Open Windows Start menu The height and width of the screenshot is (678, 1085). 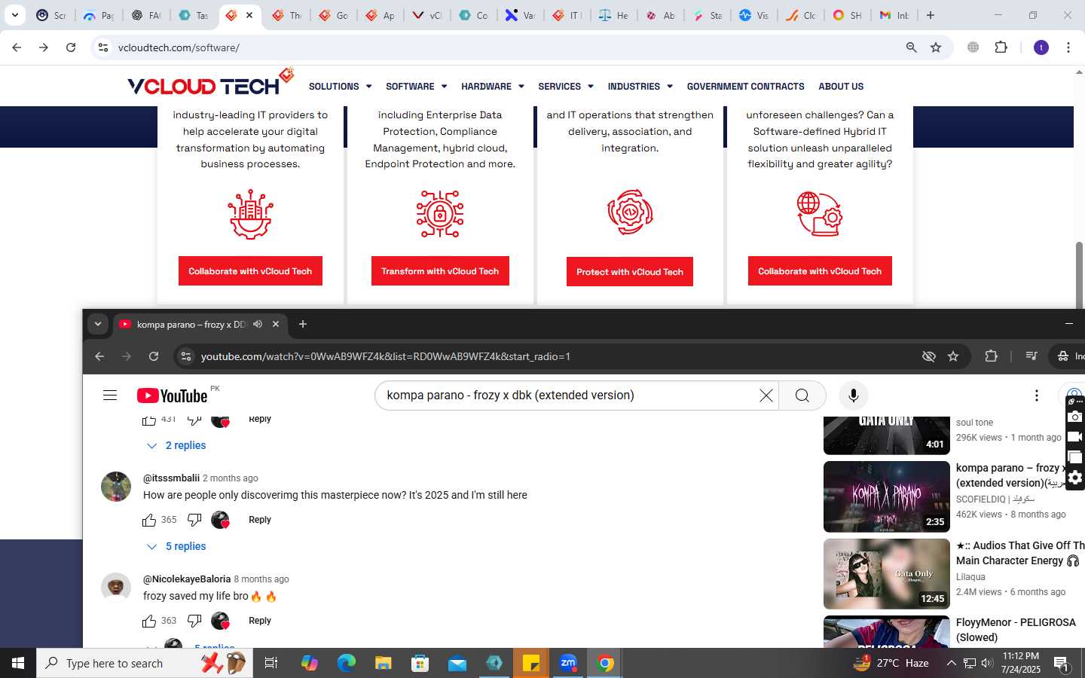18,663
